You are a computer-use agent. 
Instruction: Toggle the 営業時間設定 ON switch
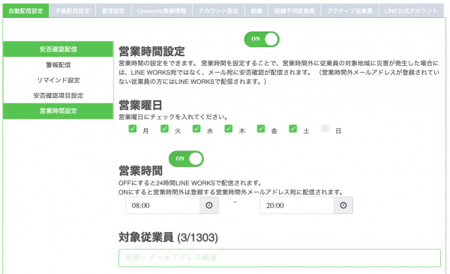262,39
